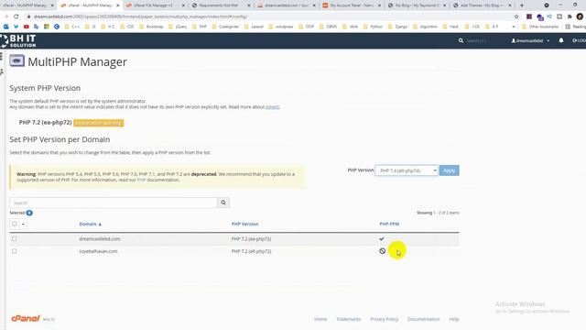586x330 pixels.
Task: Open the Laravel bookmarks folder
Action: point(254,27)
